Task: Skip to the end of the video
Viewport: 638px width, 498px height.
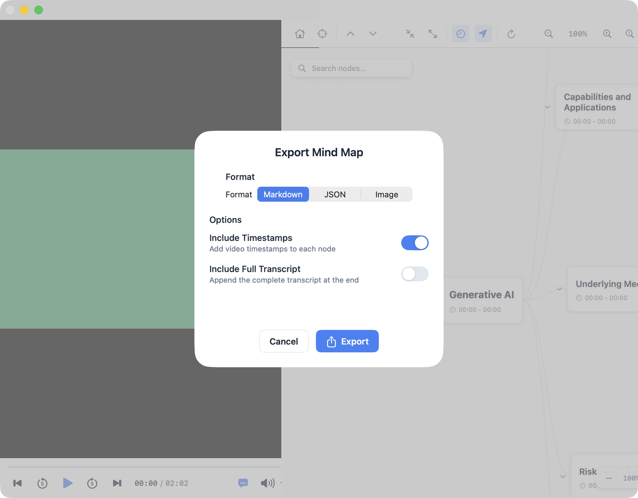Action: (x=117, y=483)
